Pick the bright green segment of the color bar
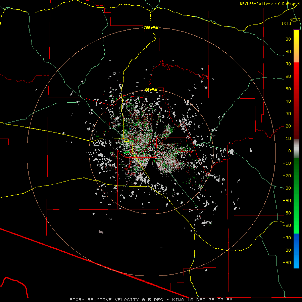Image resolution: width=302 pixels, height=302 pixels. click(296, 218)
